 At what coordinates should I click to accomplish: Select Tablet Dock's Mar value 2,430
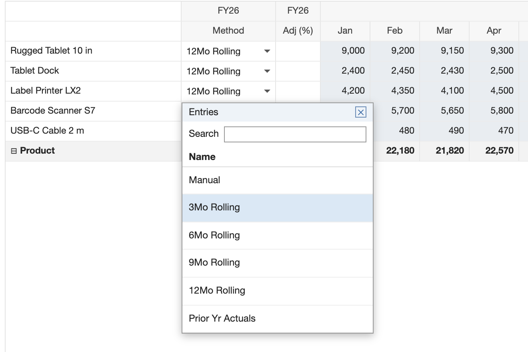[x=444, y=71]
